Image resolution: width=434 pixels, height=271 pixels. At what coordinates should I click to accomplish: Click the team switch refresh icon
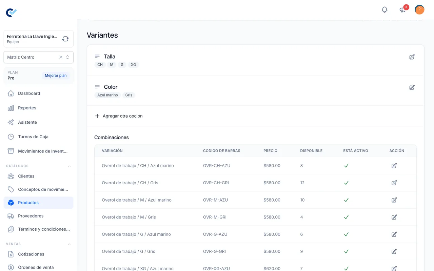pyautogui.click(x=65, y=39)
